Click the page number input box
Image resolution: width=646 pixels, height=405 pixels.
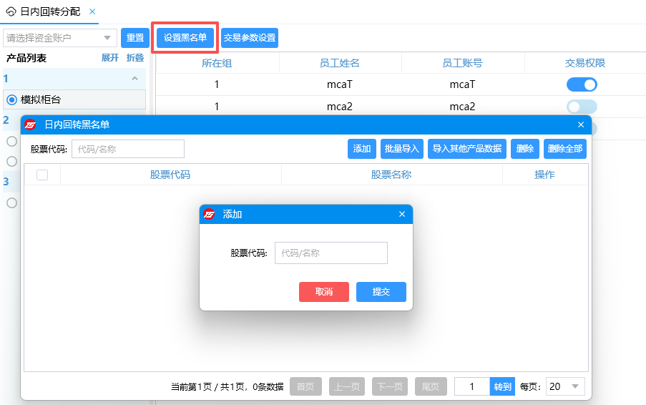tap(472, 386)
